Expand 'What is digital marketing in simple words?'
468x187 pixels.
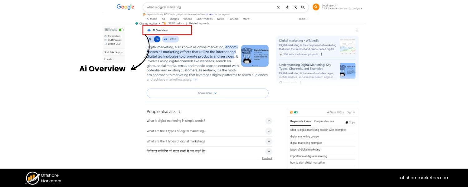click(x=269, y=121)
